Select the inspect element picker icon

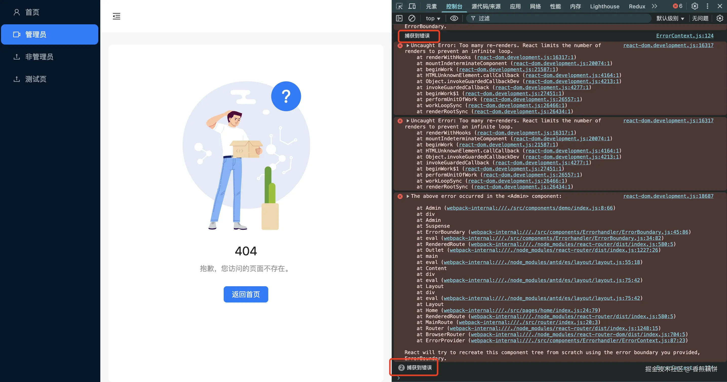399,6
